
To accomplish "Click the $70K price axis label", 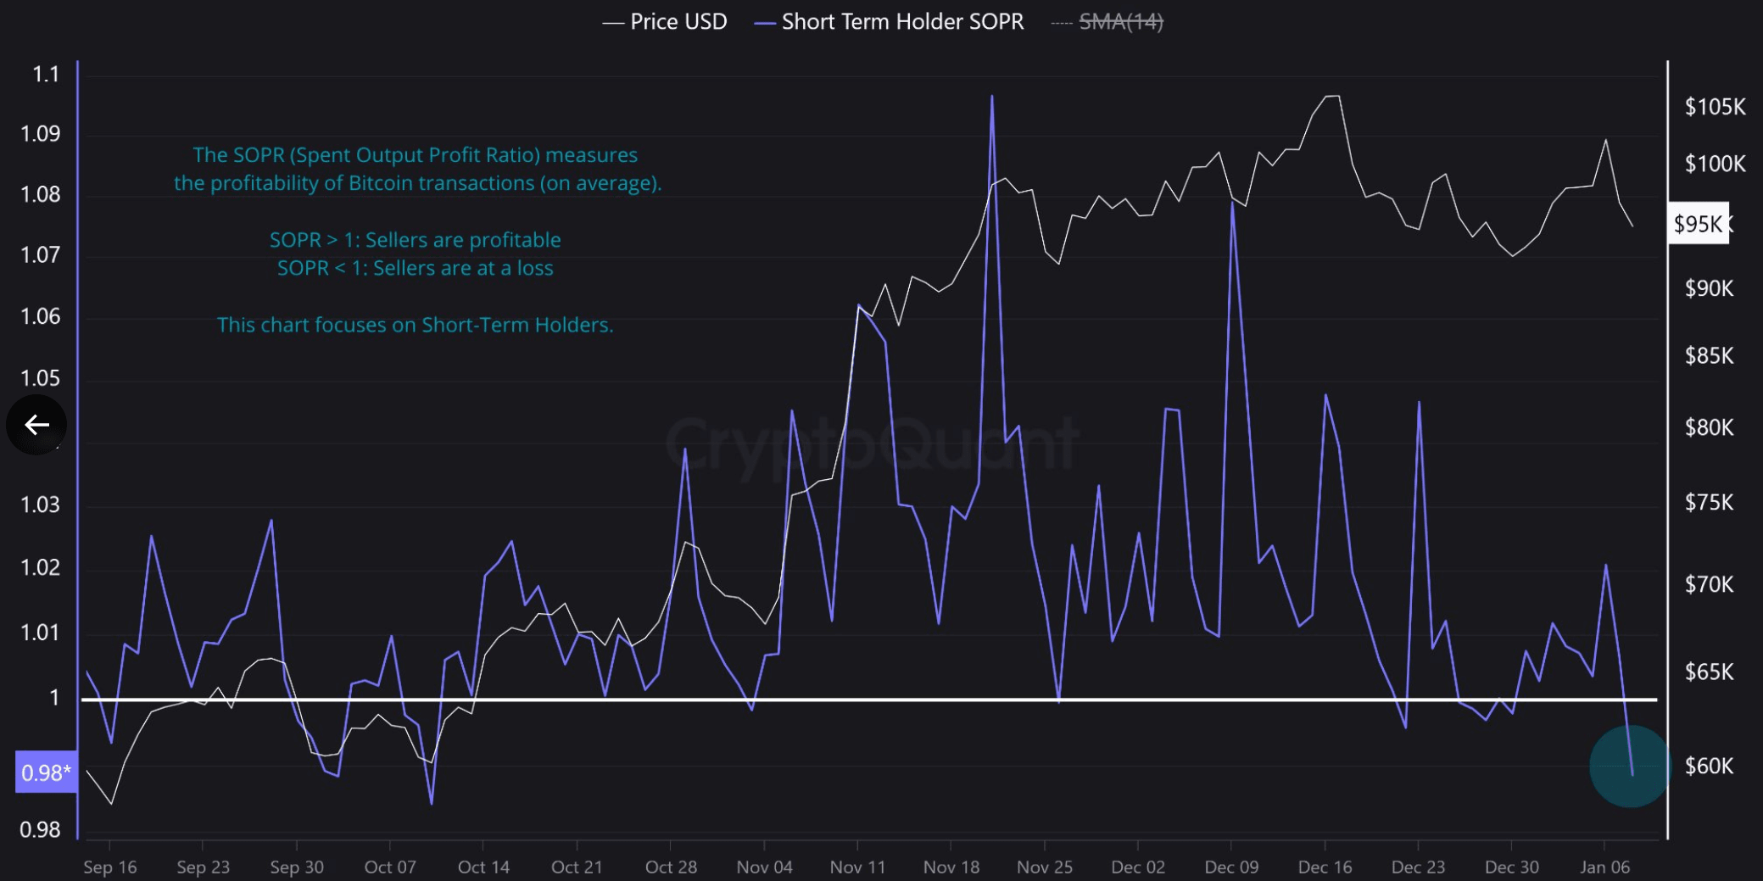I will click(x=1710, y=584).
